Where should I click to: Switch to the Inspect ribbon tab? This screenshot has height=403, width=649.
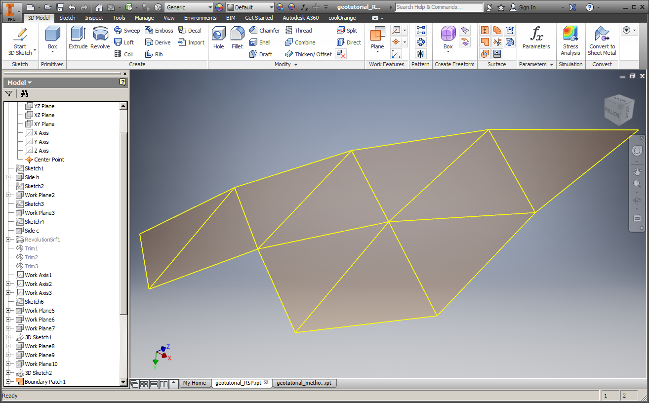(x=94, y=18)
